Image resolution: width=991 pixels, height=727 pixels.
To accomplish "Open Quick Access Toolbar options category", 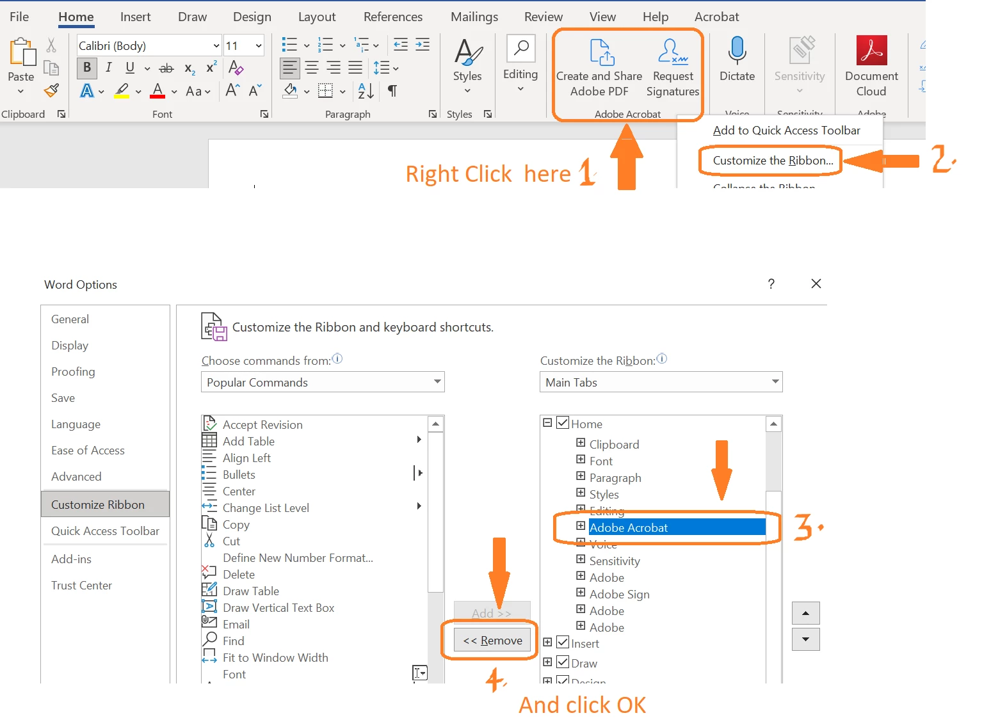I will pyautogui.click(x=105, y=531).
